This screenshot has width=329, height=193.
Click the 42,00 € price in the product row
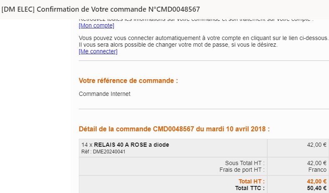click(316, 145)
